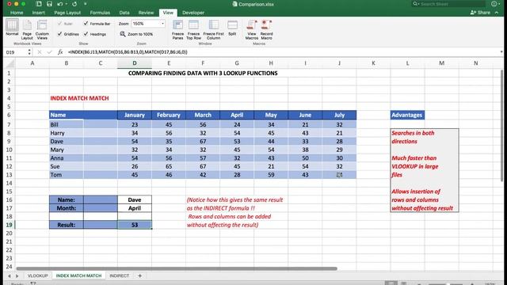Open the Undo history dropdown arrow

[66, 4]
